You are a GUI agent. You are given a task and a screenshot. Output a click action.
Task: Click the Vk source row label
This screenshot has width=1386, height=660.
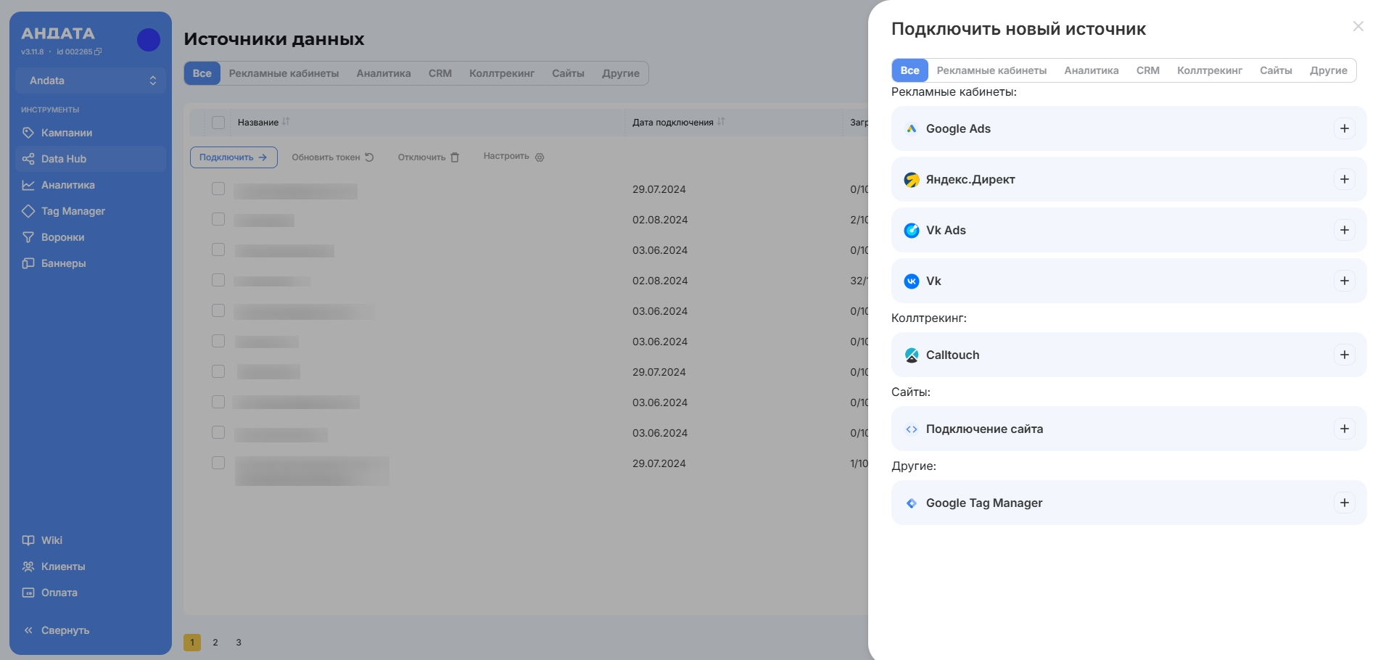[933, 281]
